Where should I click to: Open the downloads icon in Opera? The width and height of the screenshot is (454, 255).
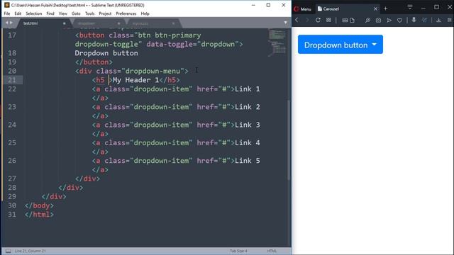pos(438,20)
